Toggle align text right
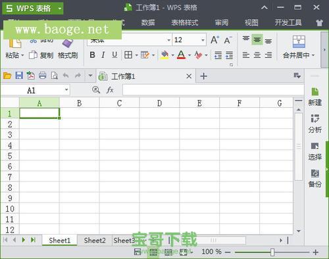The width and height of the screenshot is (329, 259). point(268,55)
